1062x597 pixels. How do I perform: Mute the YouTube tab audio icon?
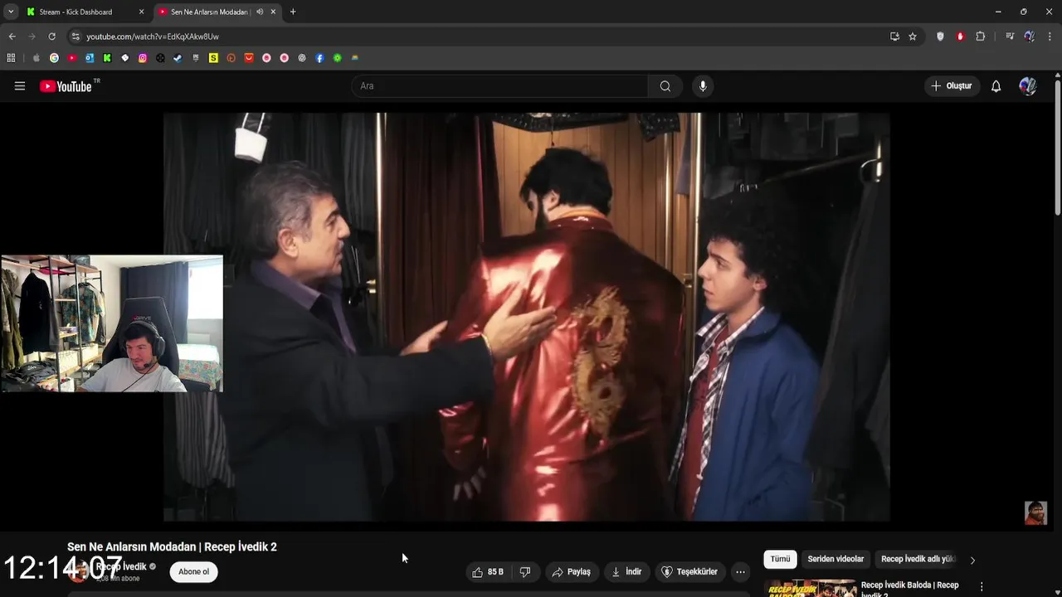click(260, 12)
